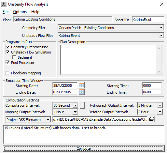Viewport: 167px width, 153px height.
Task: Open the File menu
Action: point(6,12)
